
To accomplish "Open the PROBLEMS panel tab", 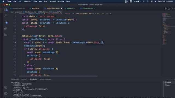I will click(15, 79).
